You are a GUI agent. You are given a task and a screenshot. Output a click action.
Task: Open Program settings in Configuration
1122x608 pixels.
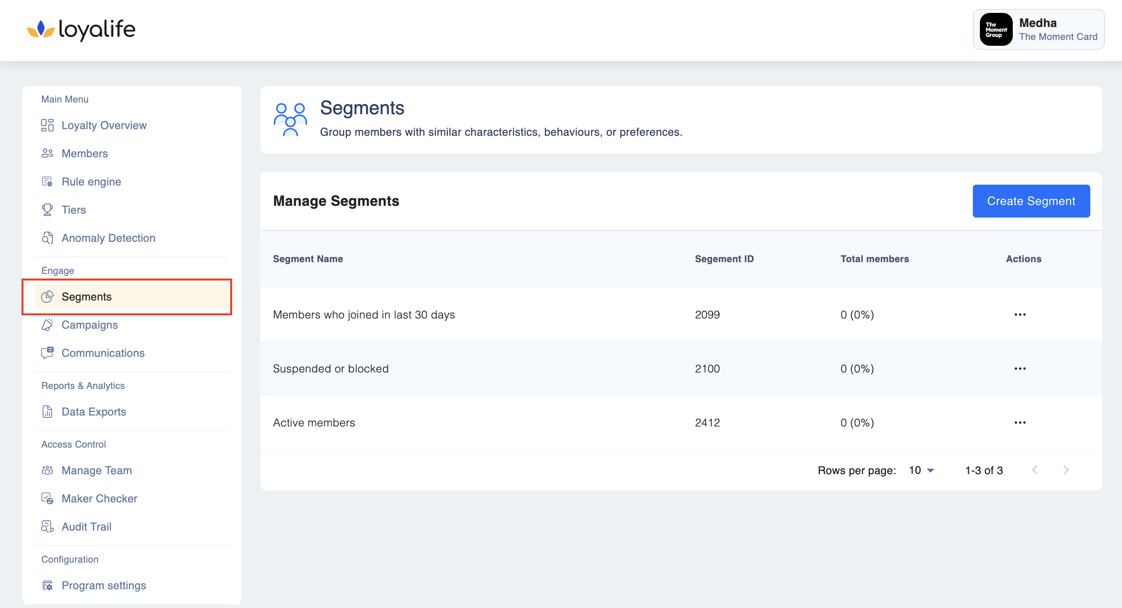coord(104,585)
